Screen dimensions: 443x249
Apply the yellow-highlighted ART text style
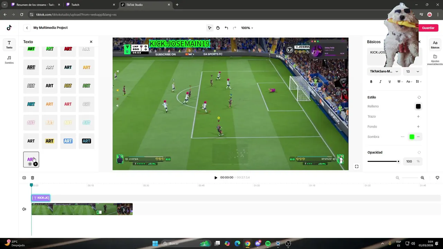pos(49,141)
